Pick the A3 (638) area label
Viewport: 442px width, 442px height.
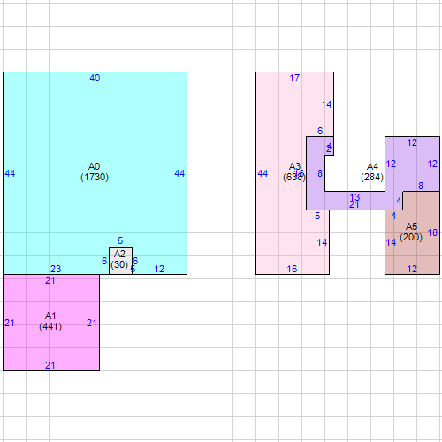[x=294, y=171]
